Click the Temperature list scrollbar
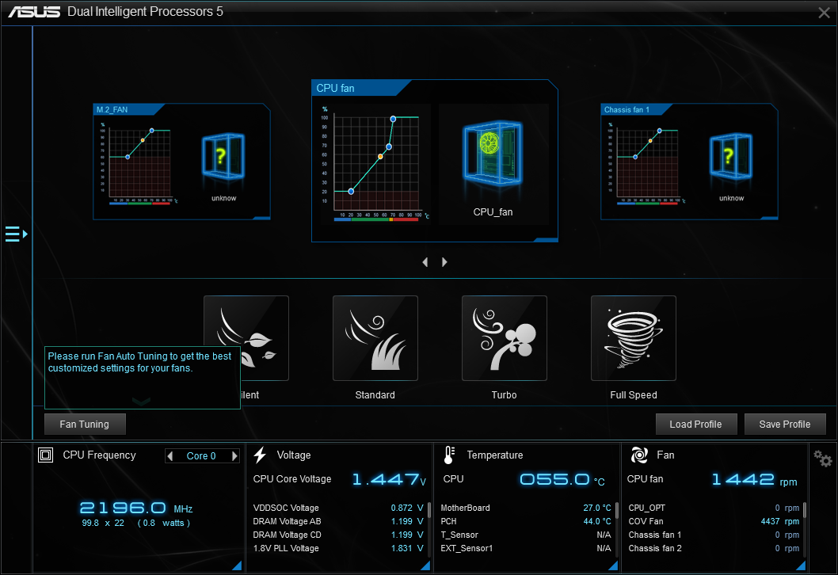The width and height of the screenshot is (838, 575). pyautogui.click(x=617, y=510)
